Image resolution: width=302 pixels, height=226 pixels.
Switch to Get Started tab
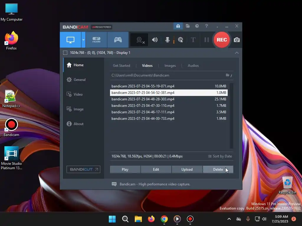pyautogui.click(x=121, y=66)
